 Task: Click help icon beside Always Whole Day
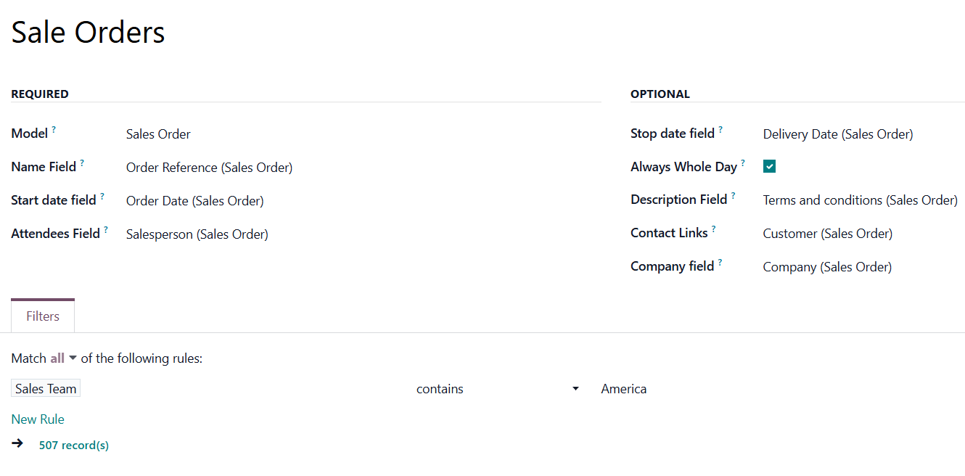[743, 163]
